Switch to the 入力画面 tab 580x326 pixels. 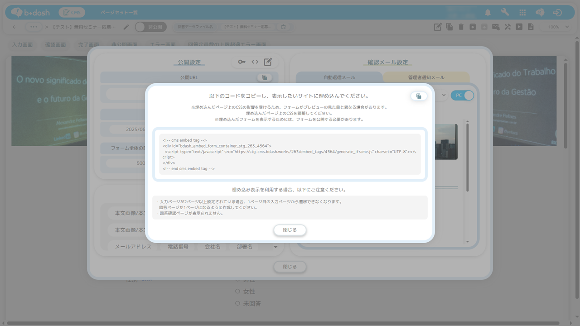23,45
